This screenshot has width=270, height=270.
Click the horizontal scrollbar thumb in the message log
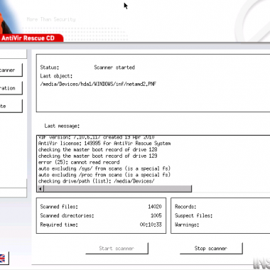click(x=118, y=188)
